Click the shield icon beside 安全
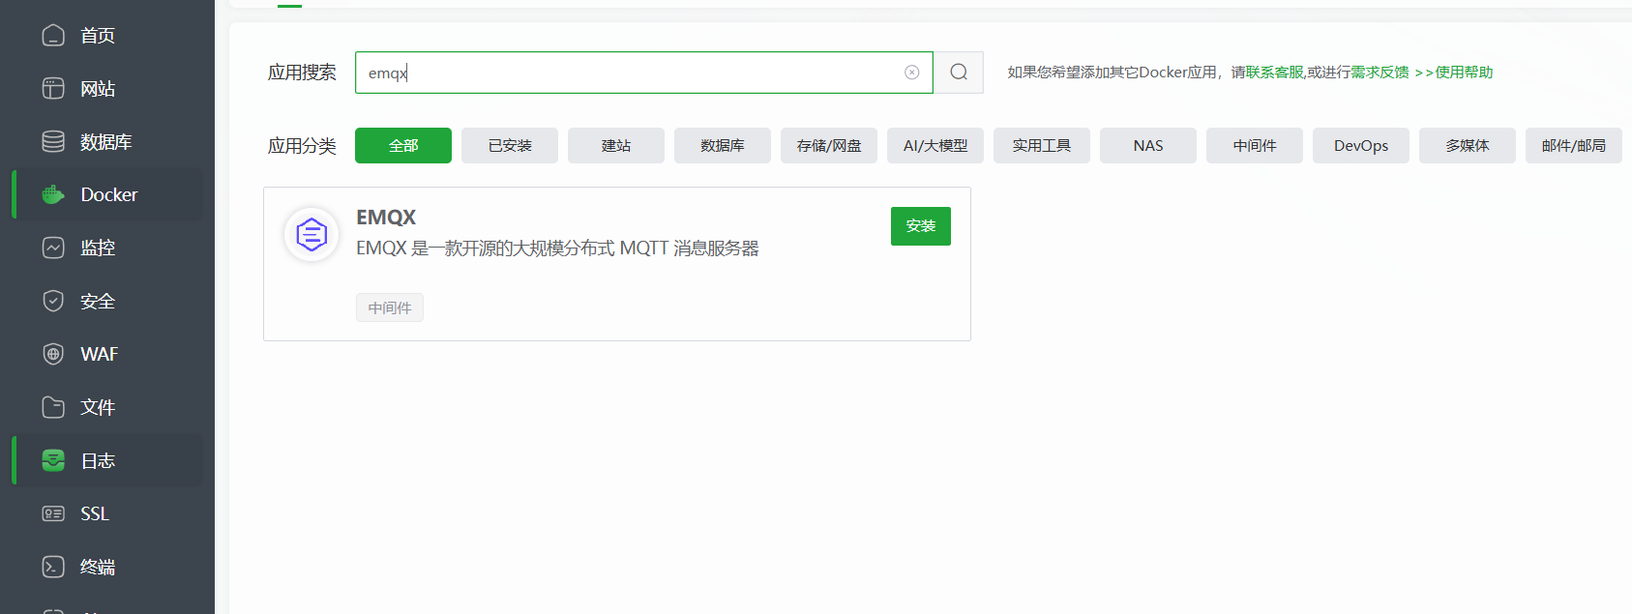Viewport: 1632px width, 614px height. (x=53, y=302)
